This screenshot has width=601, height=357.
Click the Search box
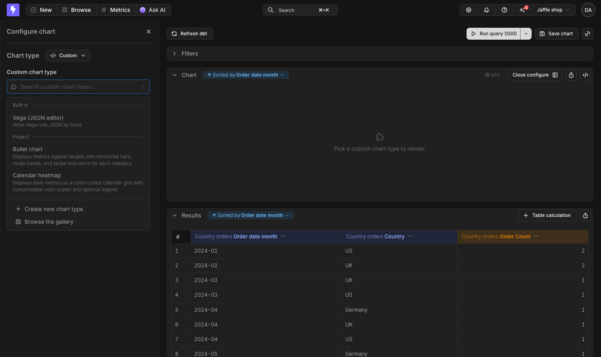pos(300,10)
